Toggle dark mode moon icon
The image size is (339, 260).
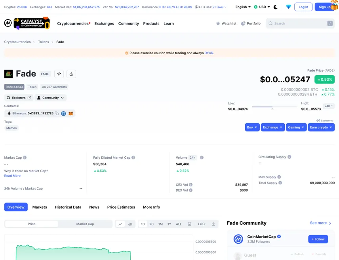click(x=276, y=7)
